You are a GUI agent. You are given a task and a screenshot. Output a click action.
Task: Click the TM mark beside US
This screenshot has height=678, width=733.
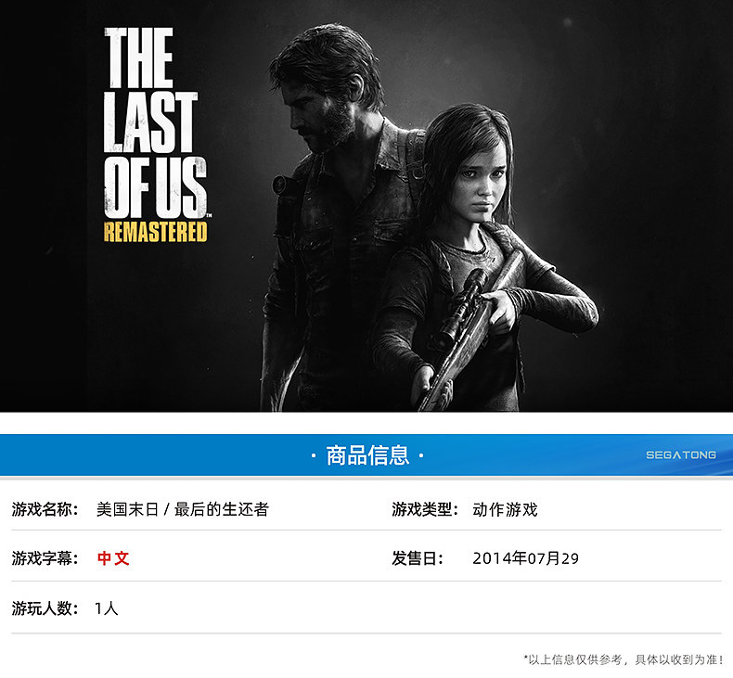coord(209,215)
